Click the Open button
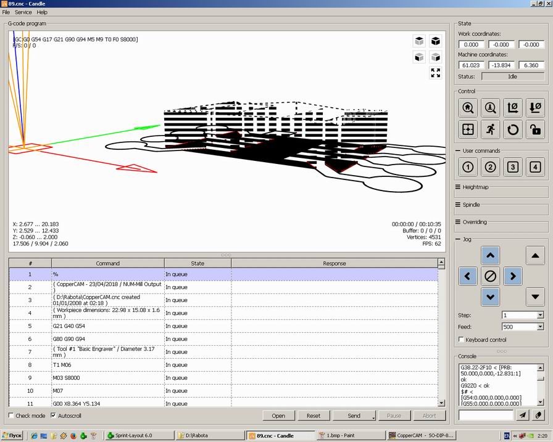This screenshot has width=553, height=442. [x=278, y=416]
